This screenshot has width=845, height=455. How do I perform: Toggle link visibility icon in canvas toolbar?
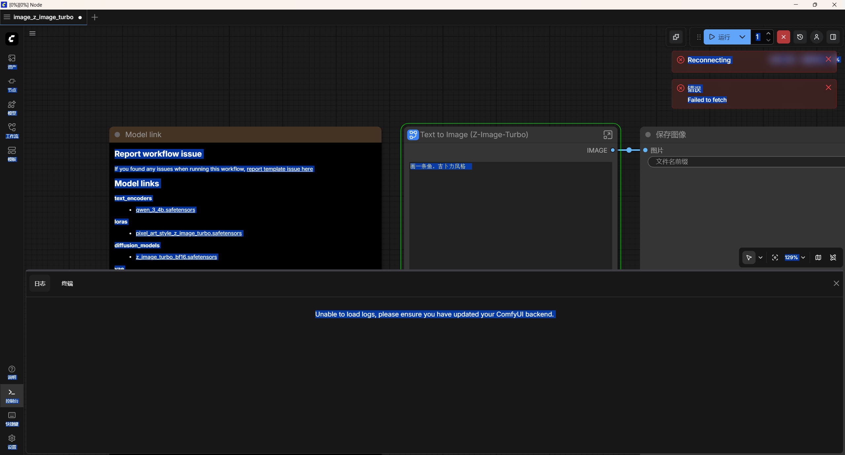click(x=833, y=258)
